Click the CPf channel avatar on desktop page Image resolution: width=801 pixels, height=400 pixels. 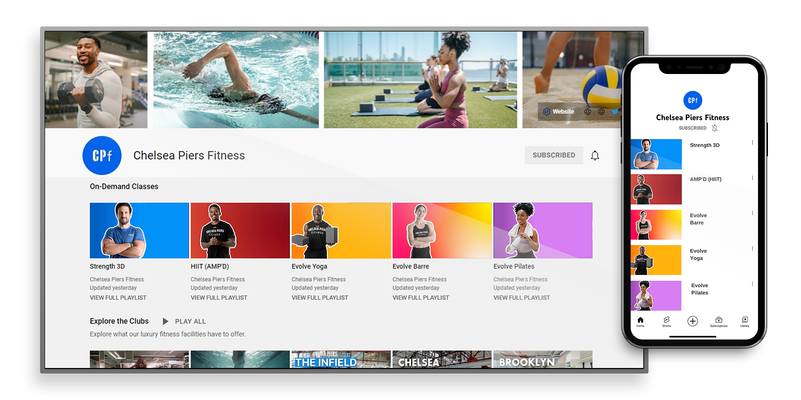(x=102, y=155)
